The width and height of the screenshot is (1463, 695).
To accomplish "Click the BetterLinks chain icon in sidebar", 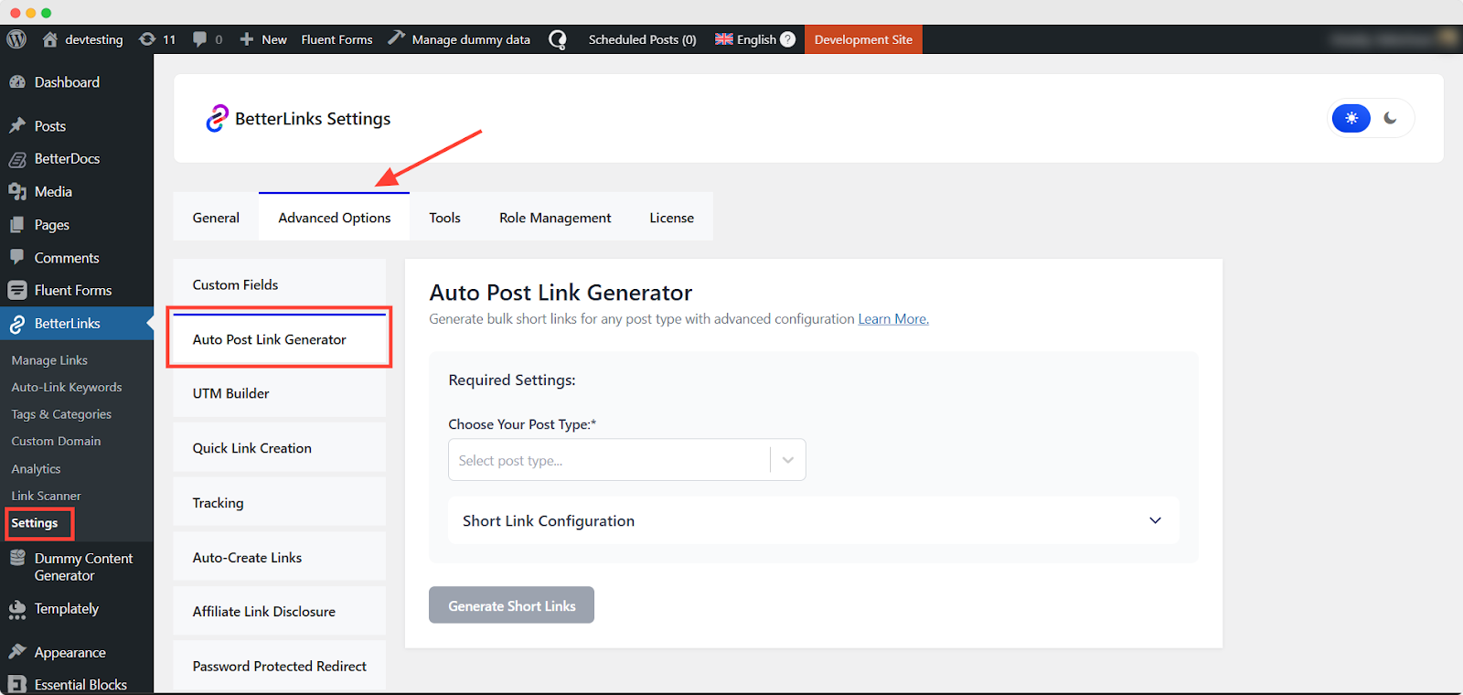I will [x=17, y=324].
